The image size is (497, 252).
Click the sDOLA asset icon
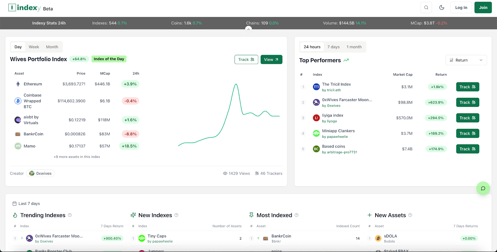[378, 238]
